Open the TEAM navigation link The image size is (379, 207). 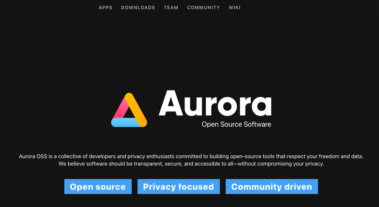[x=171, y=8]
